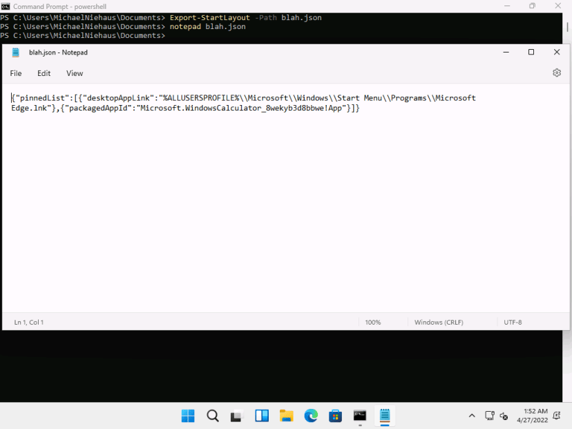Open File Explorer from the taskbar

click(286, 416)
